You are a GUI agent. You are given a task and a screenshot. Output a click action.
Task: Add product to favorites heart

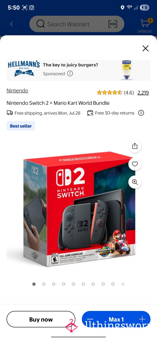coord(135,164)
